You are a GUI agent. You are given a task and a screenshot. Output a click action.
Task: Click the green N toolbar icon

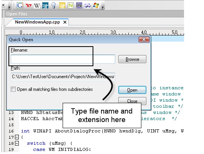[x=71, y=6]
